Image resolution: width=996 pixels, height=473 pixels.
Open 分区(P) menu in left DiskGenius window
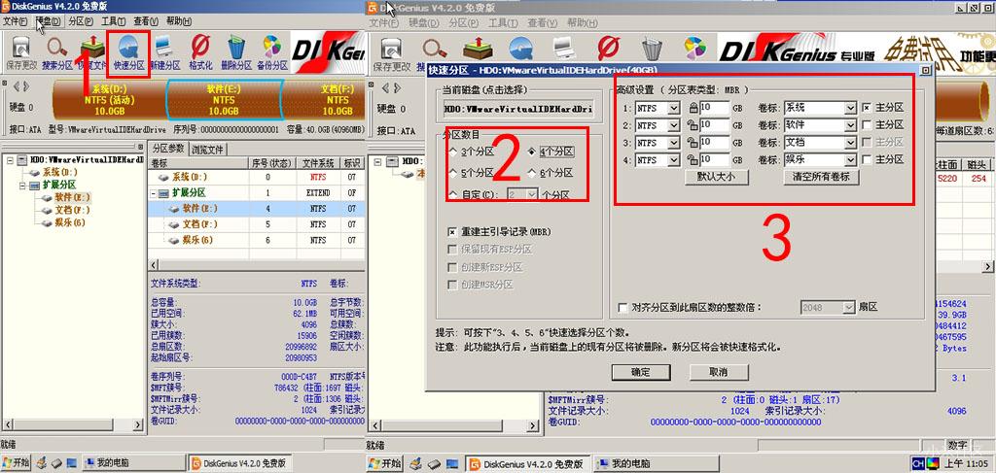(x=81, y=21)
